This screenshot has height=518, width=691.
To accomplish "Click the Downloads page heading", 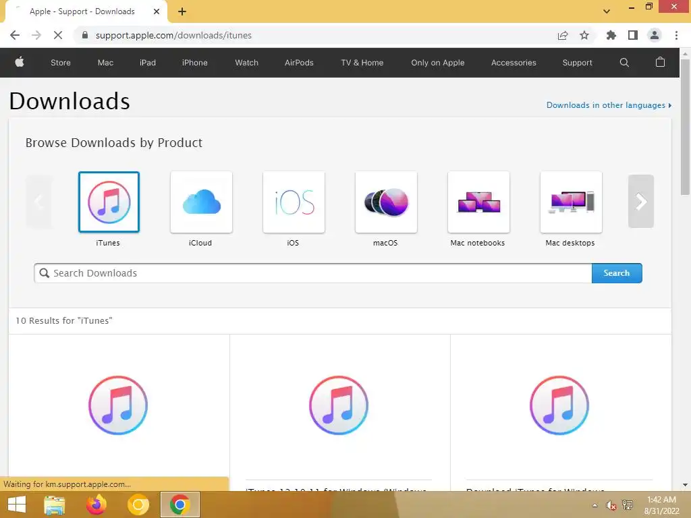I will click(70, 101).
